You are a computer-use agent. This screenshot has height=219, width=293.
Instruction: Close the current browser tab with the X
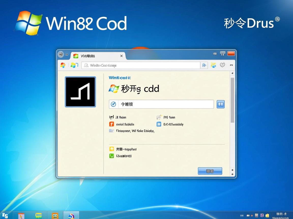point(121,56)
